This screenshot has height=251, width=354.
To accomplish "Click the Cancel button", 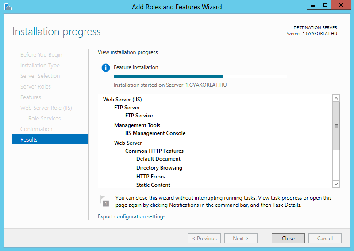I will point(325,238).
